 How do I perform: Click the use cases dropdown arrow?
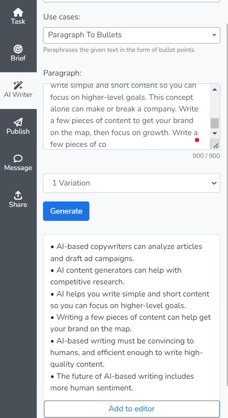pyautogui.click(x=214, y=35)
